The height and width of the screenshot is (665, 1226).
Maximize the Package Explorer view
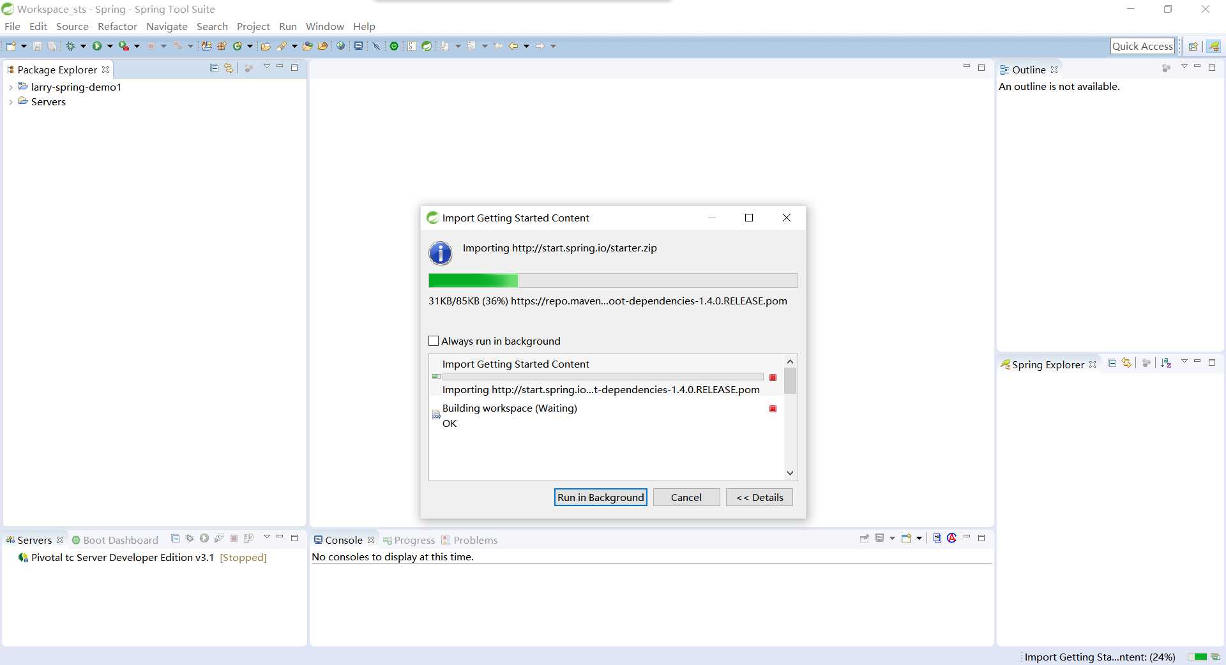pyautogui.click(x=294, y=67)
